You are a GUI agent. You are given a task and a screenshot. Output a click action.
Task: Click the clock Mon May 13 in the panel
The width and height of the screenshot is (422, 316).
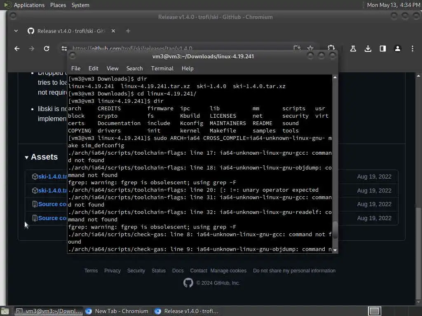pyautogui.click(x=394, y=5)
